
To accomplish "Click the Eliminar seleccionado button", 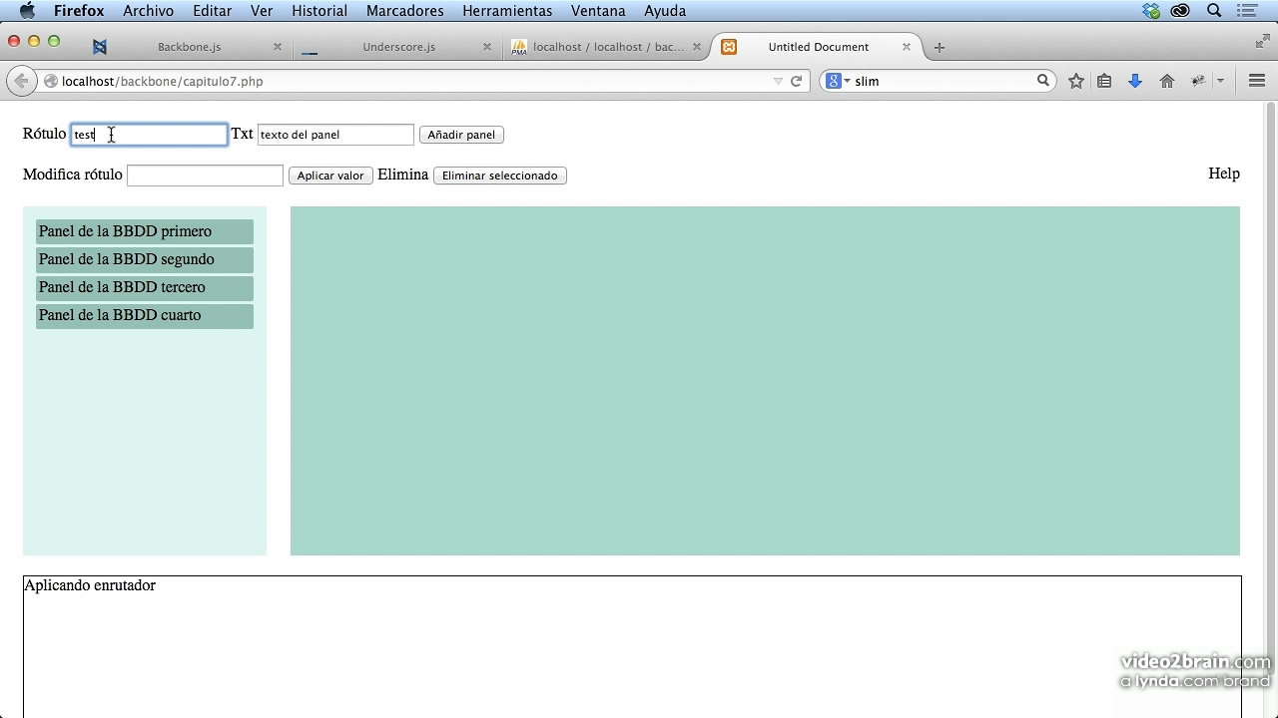I will [x=499, y=176].
